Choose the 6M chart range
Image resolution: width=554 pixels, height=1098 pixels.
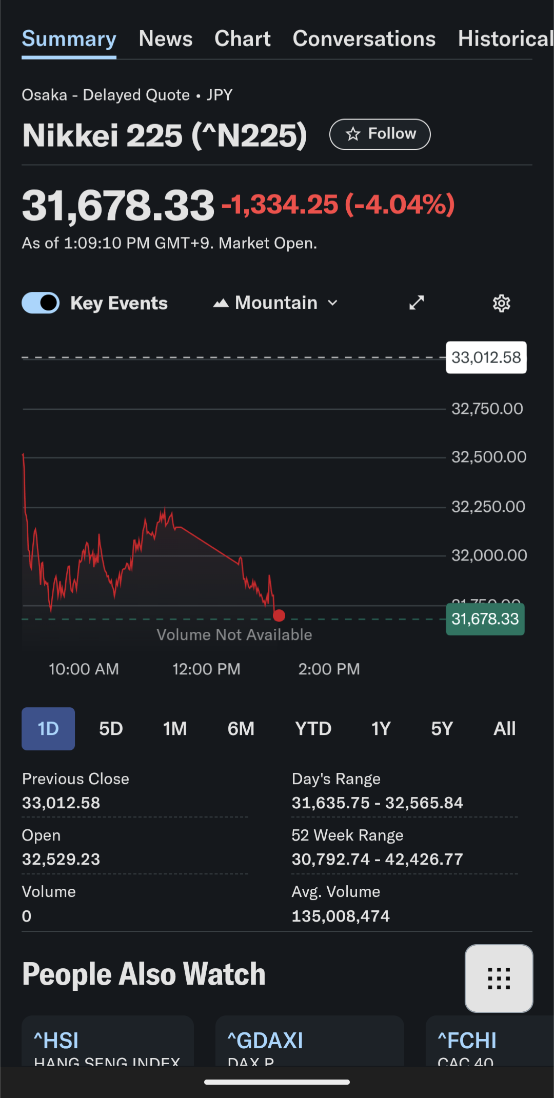click(x=241, y=729)
